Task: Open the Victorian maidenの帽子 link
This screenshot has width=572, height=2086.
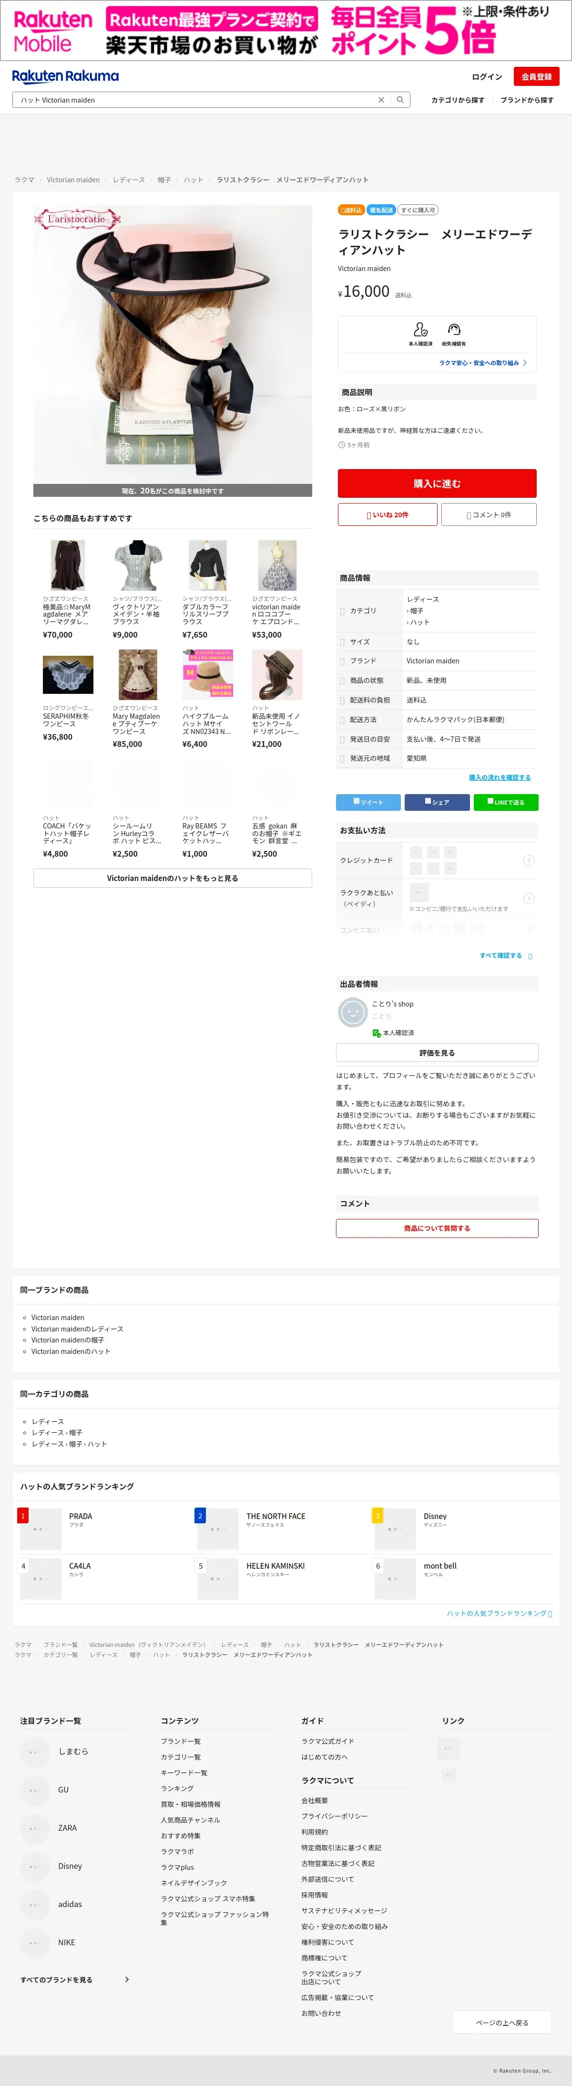Action: pos(68,1340)
